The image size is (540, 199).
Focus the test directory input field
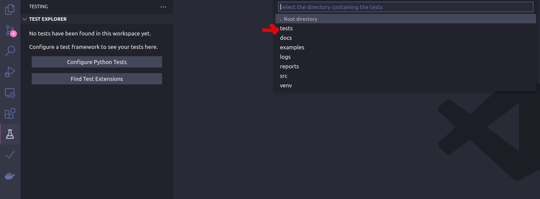coord(405,7)
